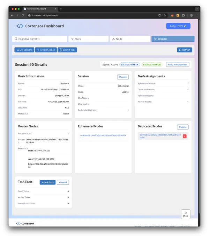Open the MetaMask fox extension
Screen dimensions: 209x238
coord(172,15)
